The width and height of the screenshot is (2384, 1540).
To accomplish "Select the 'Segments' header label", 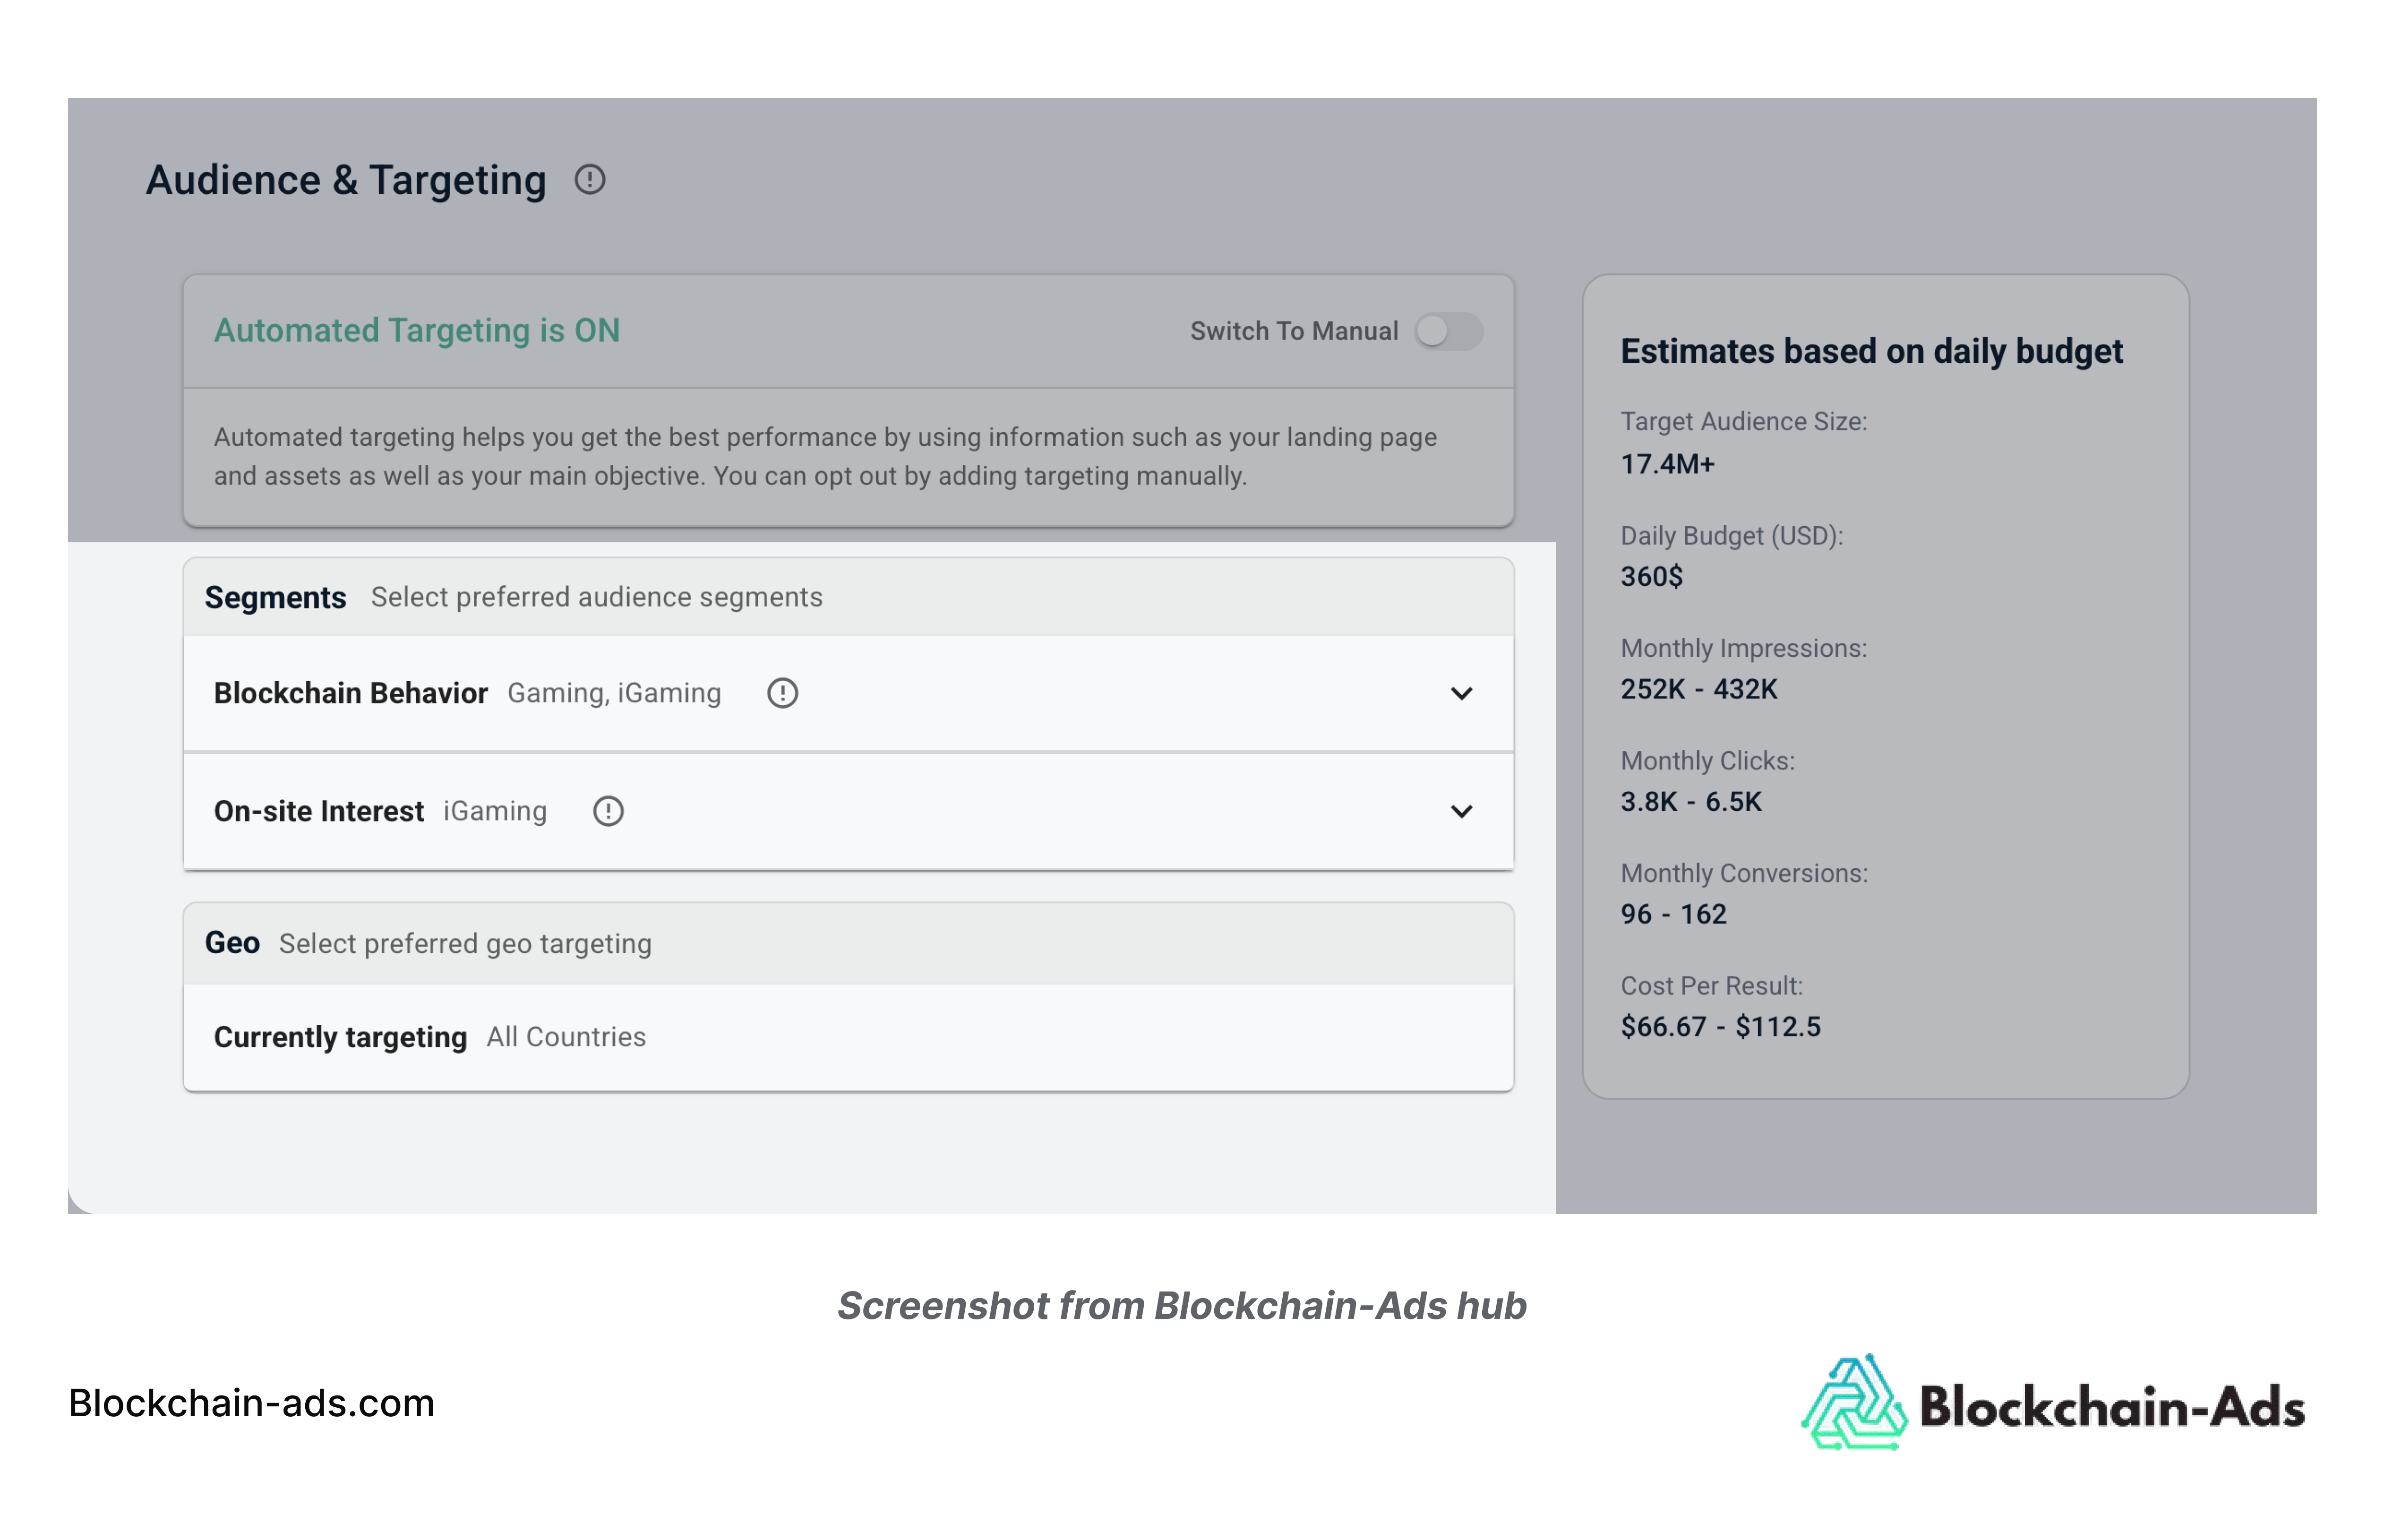I will point(275,597).
